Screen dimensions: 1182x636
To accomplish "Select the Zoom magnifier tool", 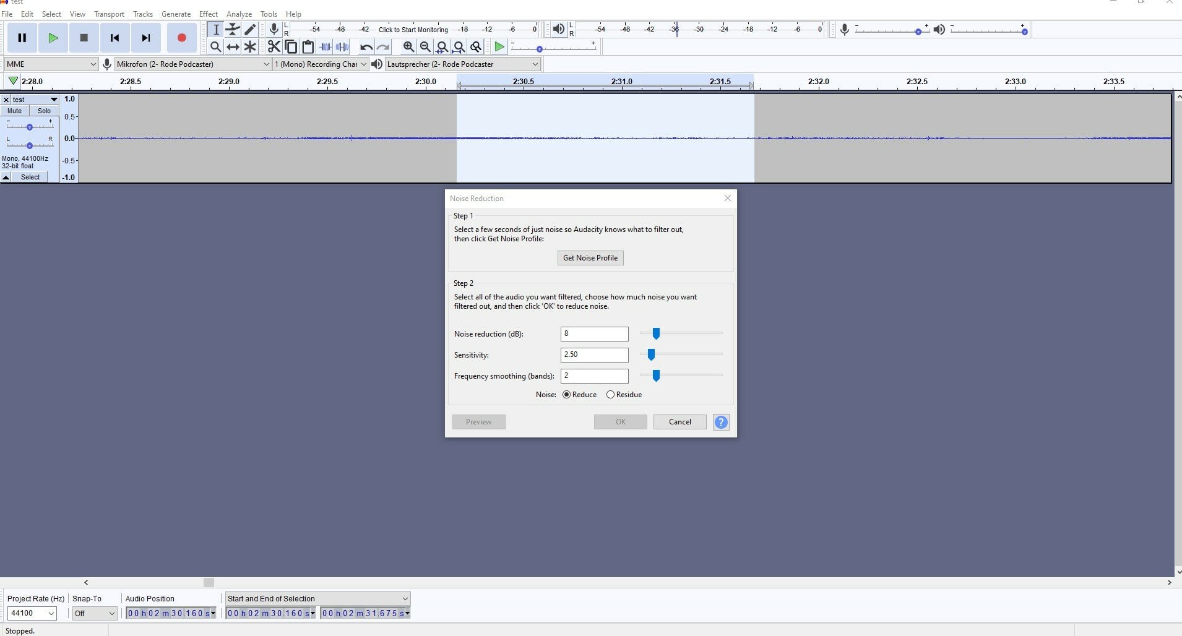I will 215,46.
